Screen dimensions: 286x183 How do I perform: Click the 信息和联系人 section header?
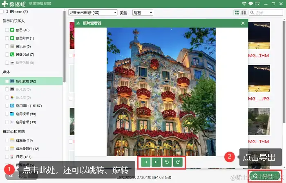13,21
